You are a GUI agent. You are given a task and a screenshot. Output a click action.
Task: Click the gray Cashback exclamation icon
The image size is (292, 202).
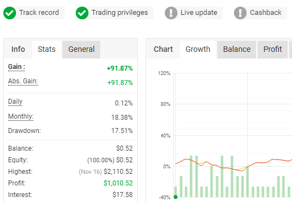pos(240,13)
